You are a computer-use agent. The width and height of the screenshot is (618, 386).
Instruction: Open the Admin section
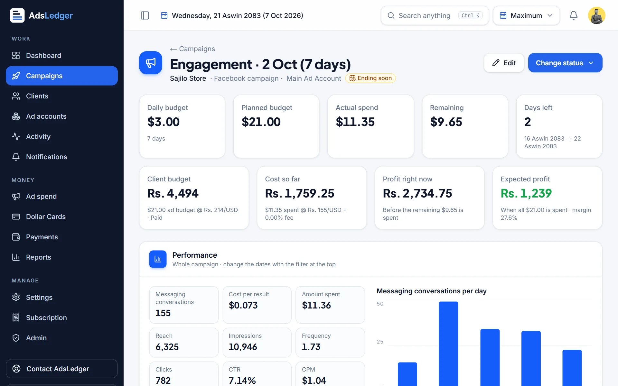62,338
